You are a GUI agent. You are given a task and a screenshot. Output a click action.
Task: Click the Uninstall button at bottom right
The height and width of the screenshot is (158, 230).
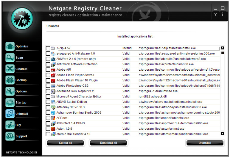pyautogui.click(x=205, y=143)
